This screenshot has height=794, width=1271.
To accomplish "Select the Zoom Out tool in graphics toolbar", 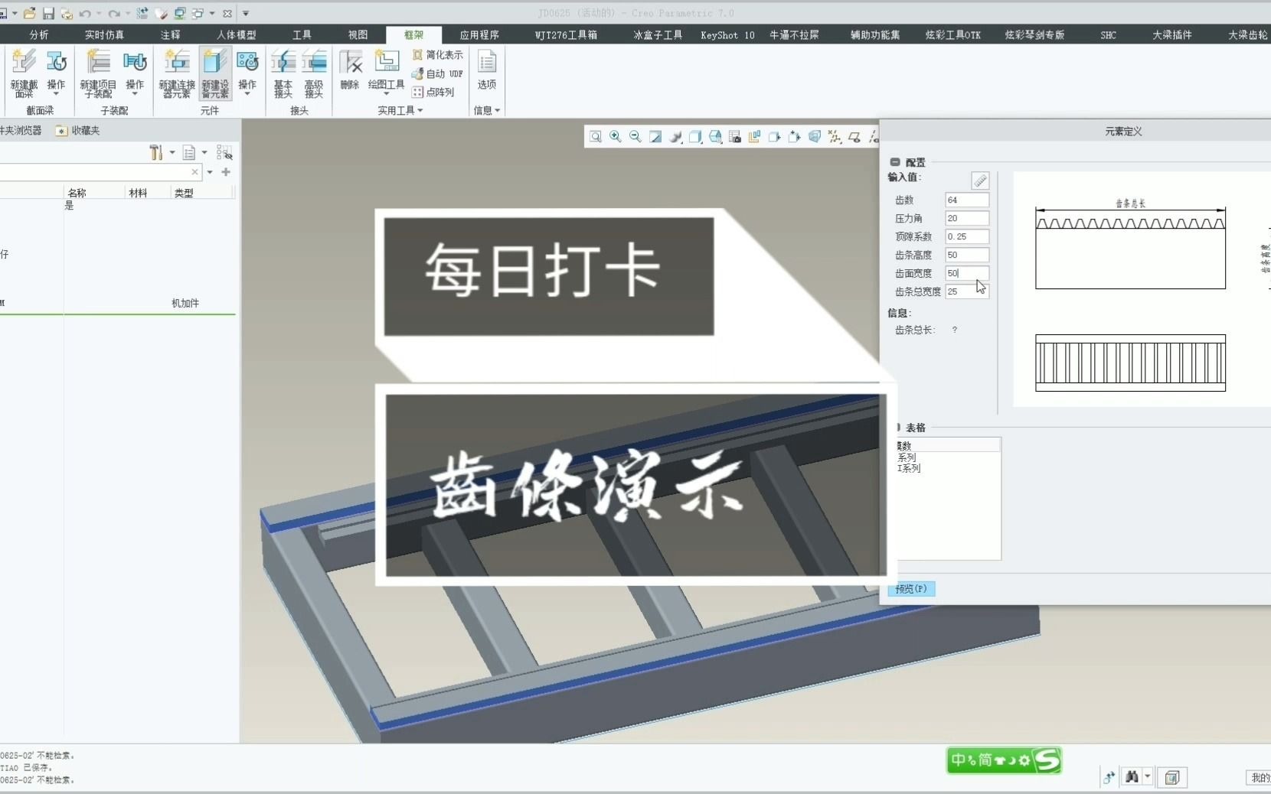I will coord(635,137).
